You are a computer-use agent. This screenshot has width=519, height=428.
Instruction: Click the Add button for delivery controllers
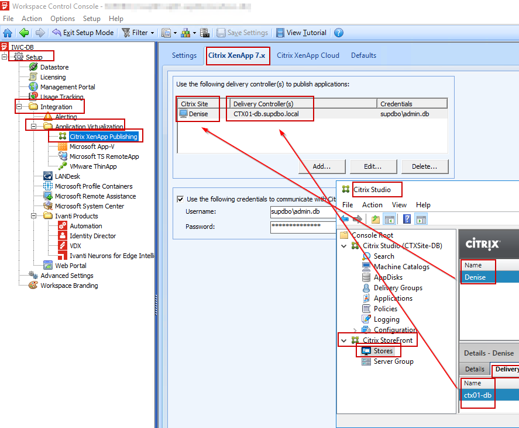tap(321, 166)
